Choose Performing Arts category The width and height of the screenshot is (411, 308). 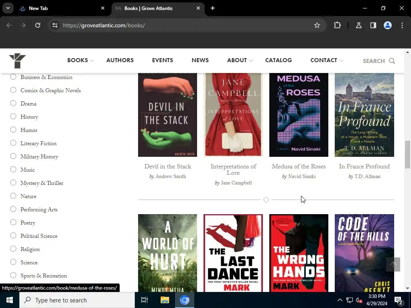click(13, 209)
